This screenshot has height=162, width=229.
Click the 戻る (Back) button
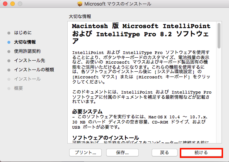(x=165, y=153)
